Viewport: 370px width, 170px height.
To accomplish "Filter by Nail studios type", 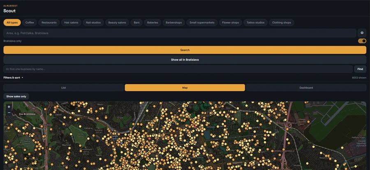I will point(93,23).
